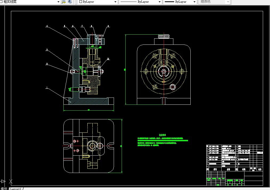Image resolution: width=270 pixels, height=190 pixels.
Task: Open the ByLayer lineweight dropdown
Action: pos(194,2)
